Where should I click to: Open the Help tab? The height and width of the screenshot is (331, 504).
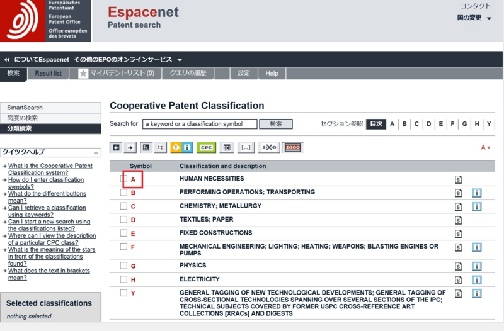272,73
